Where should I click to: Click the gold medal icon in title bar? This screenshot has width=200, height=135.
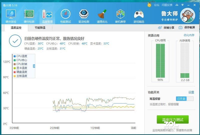(x=149, y=5)
